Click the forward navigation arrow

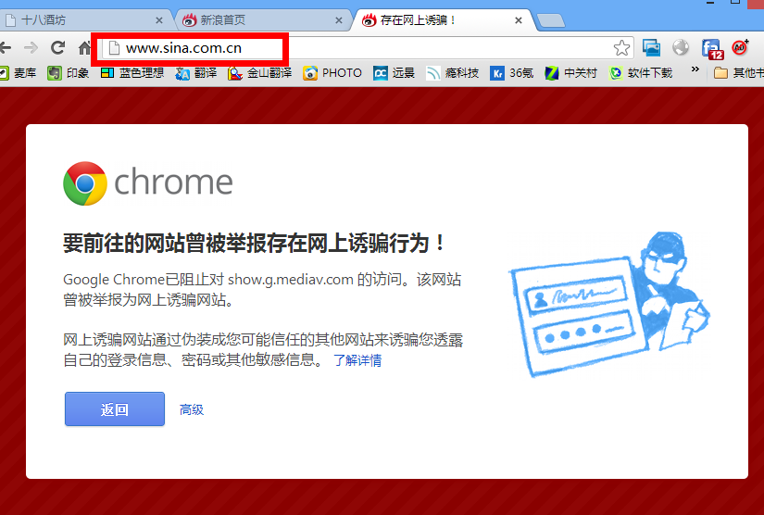(31, 48)
